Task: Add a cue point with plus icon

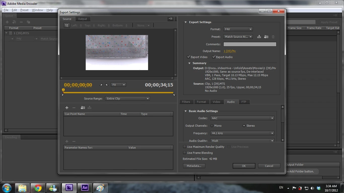Action: (67, 108)
